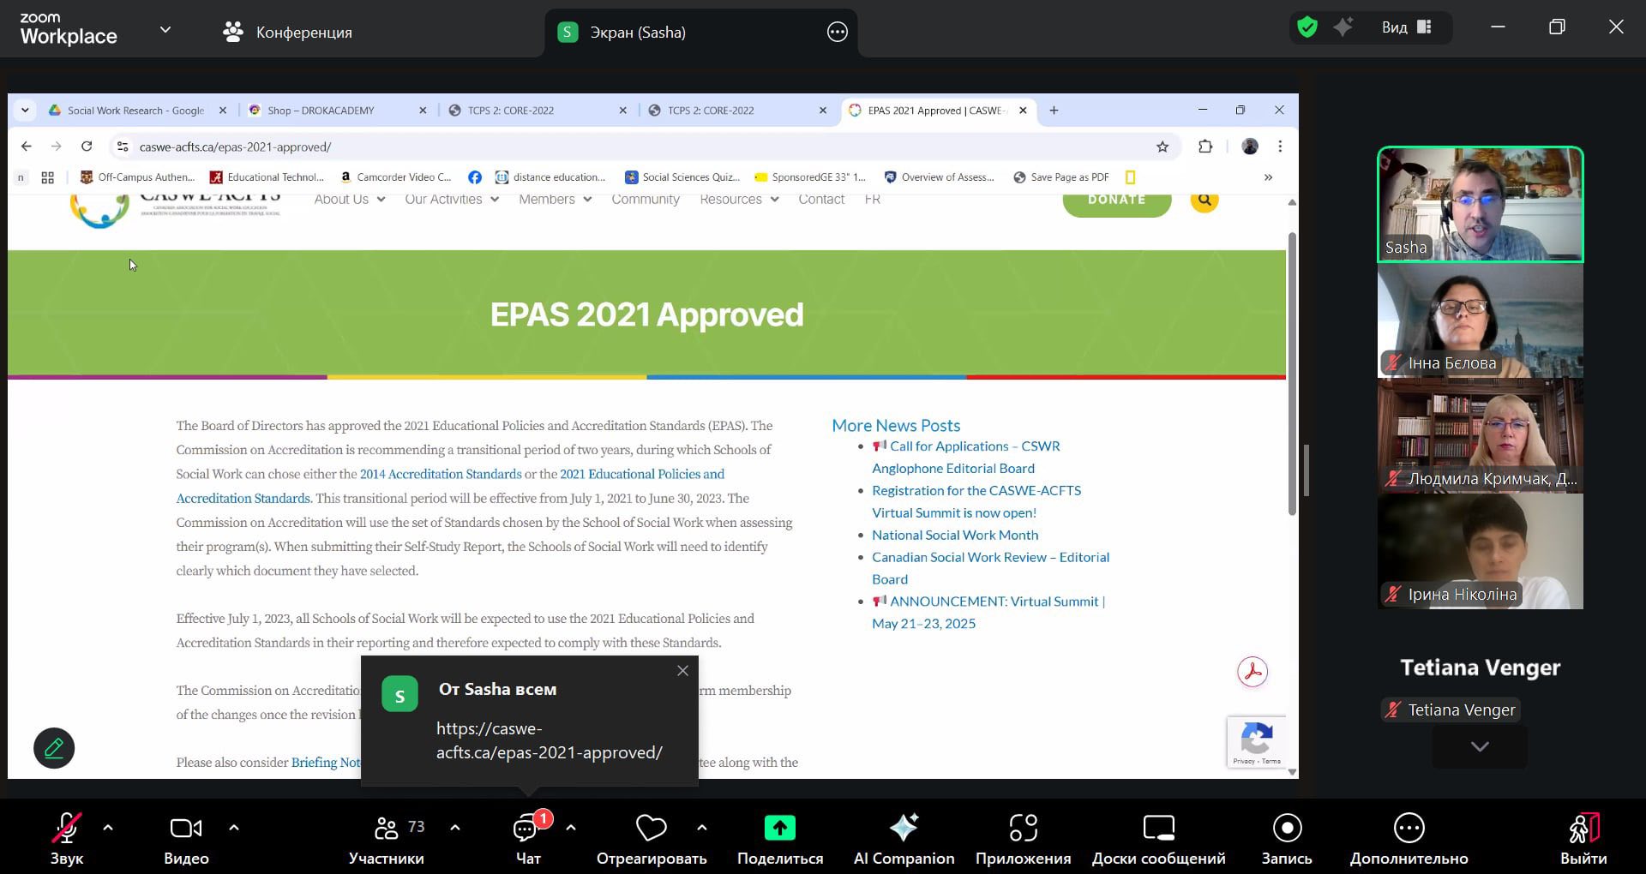Click the caswe-acfts.ca link in chat popup

tap(549, 740)
